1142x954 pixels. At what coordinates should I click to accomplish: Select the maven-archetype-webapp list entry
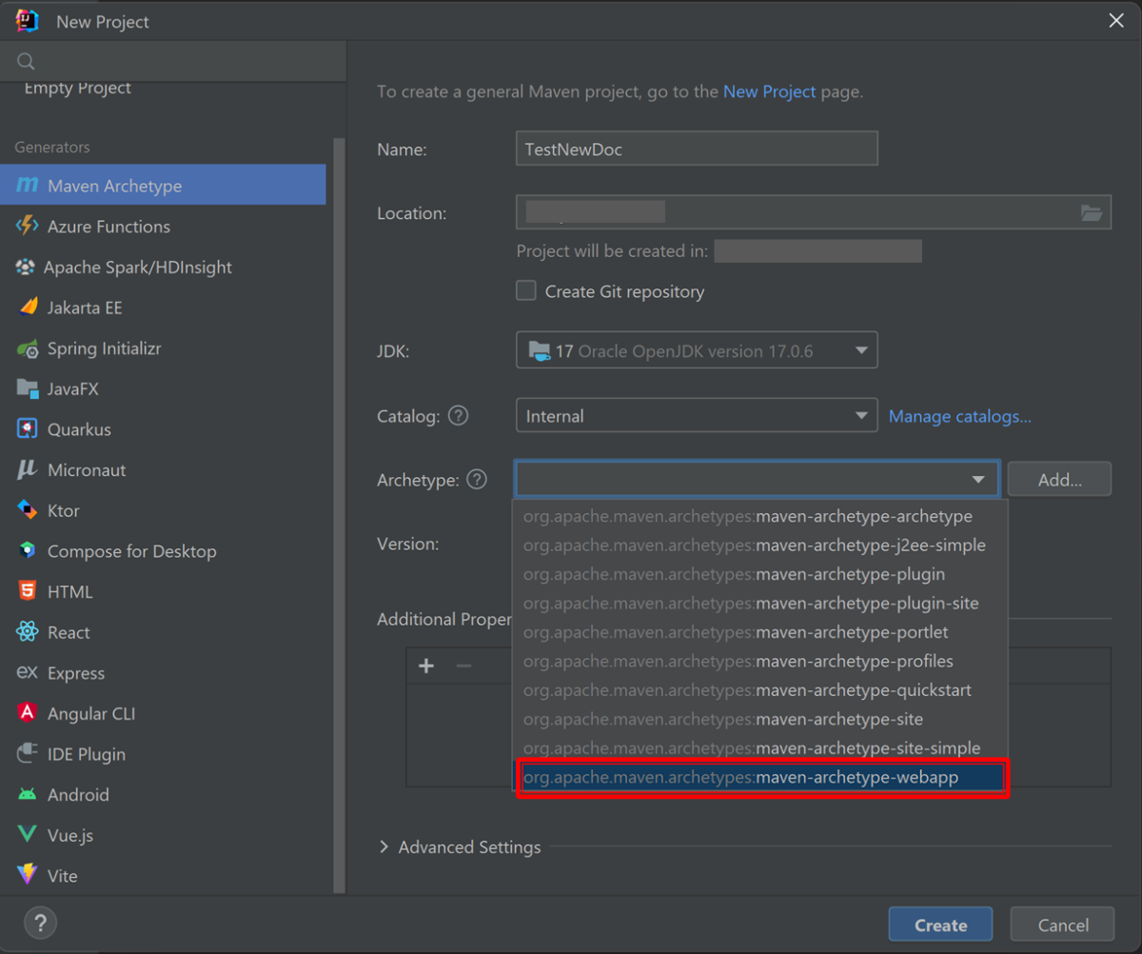(x=761, y=777)
